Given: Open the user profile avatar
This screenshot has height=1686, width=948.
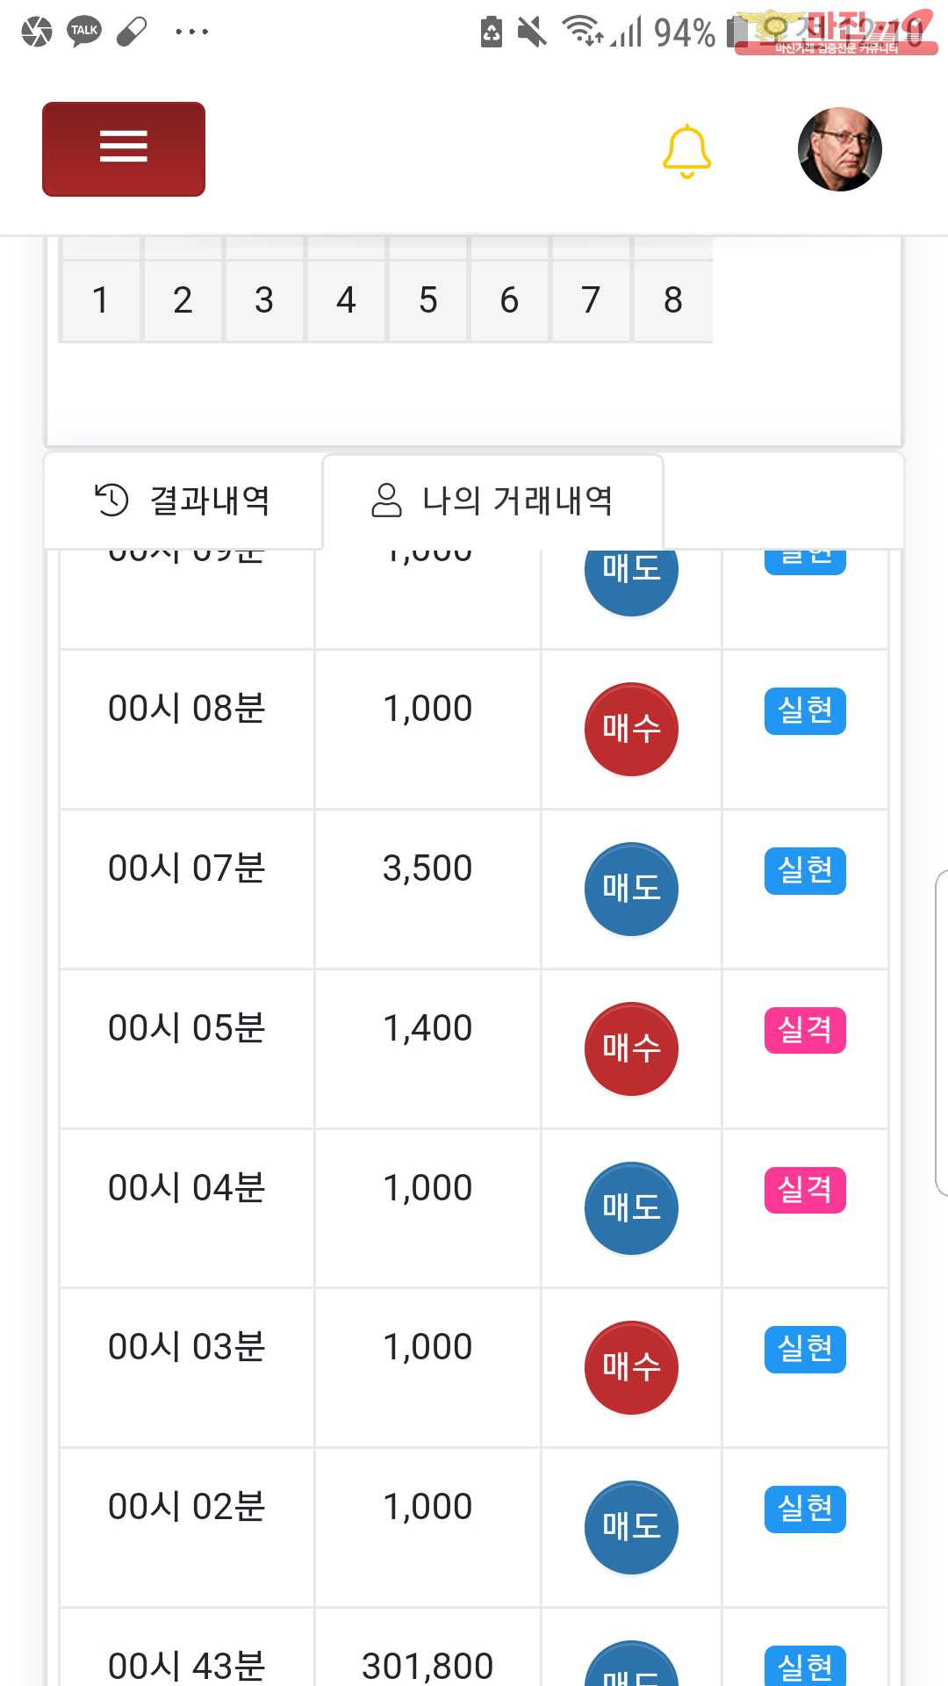Looking at the screenshot, I should coord(839,149).
